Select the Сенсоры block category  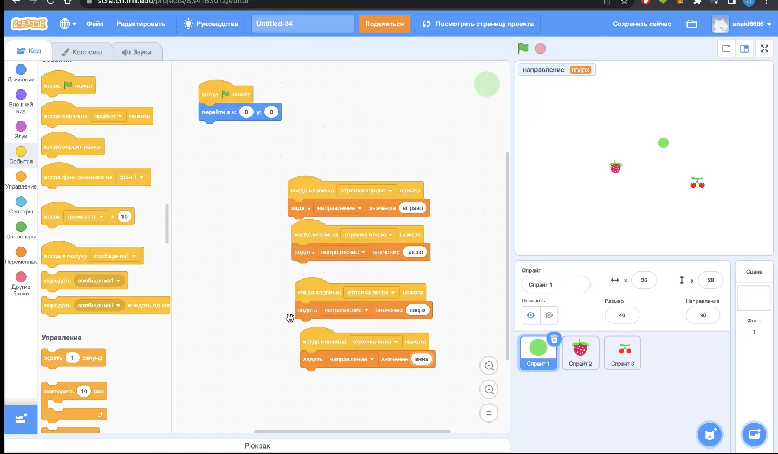(21, 205)
